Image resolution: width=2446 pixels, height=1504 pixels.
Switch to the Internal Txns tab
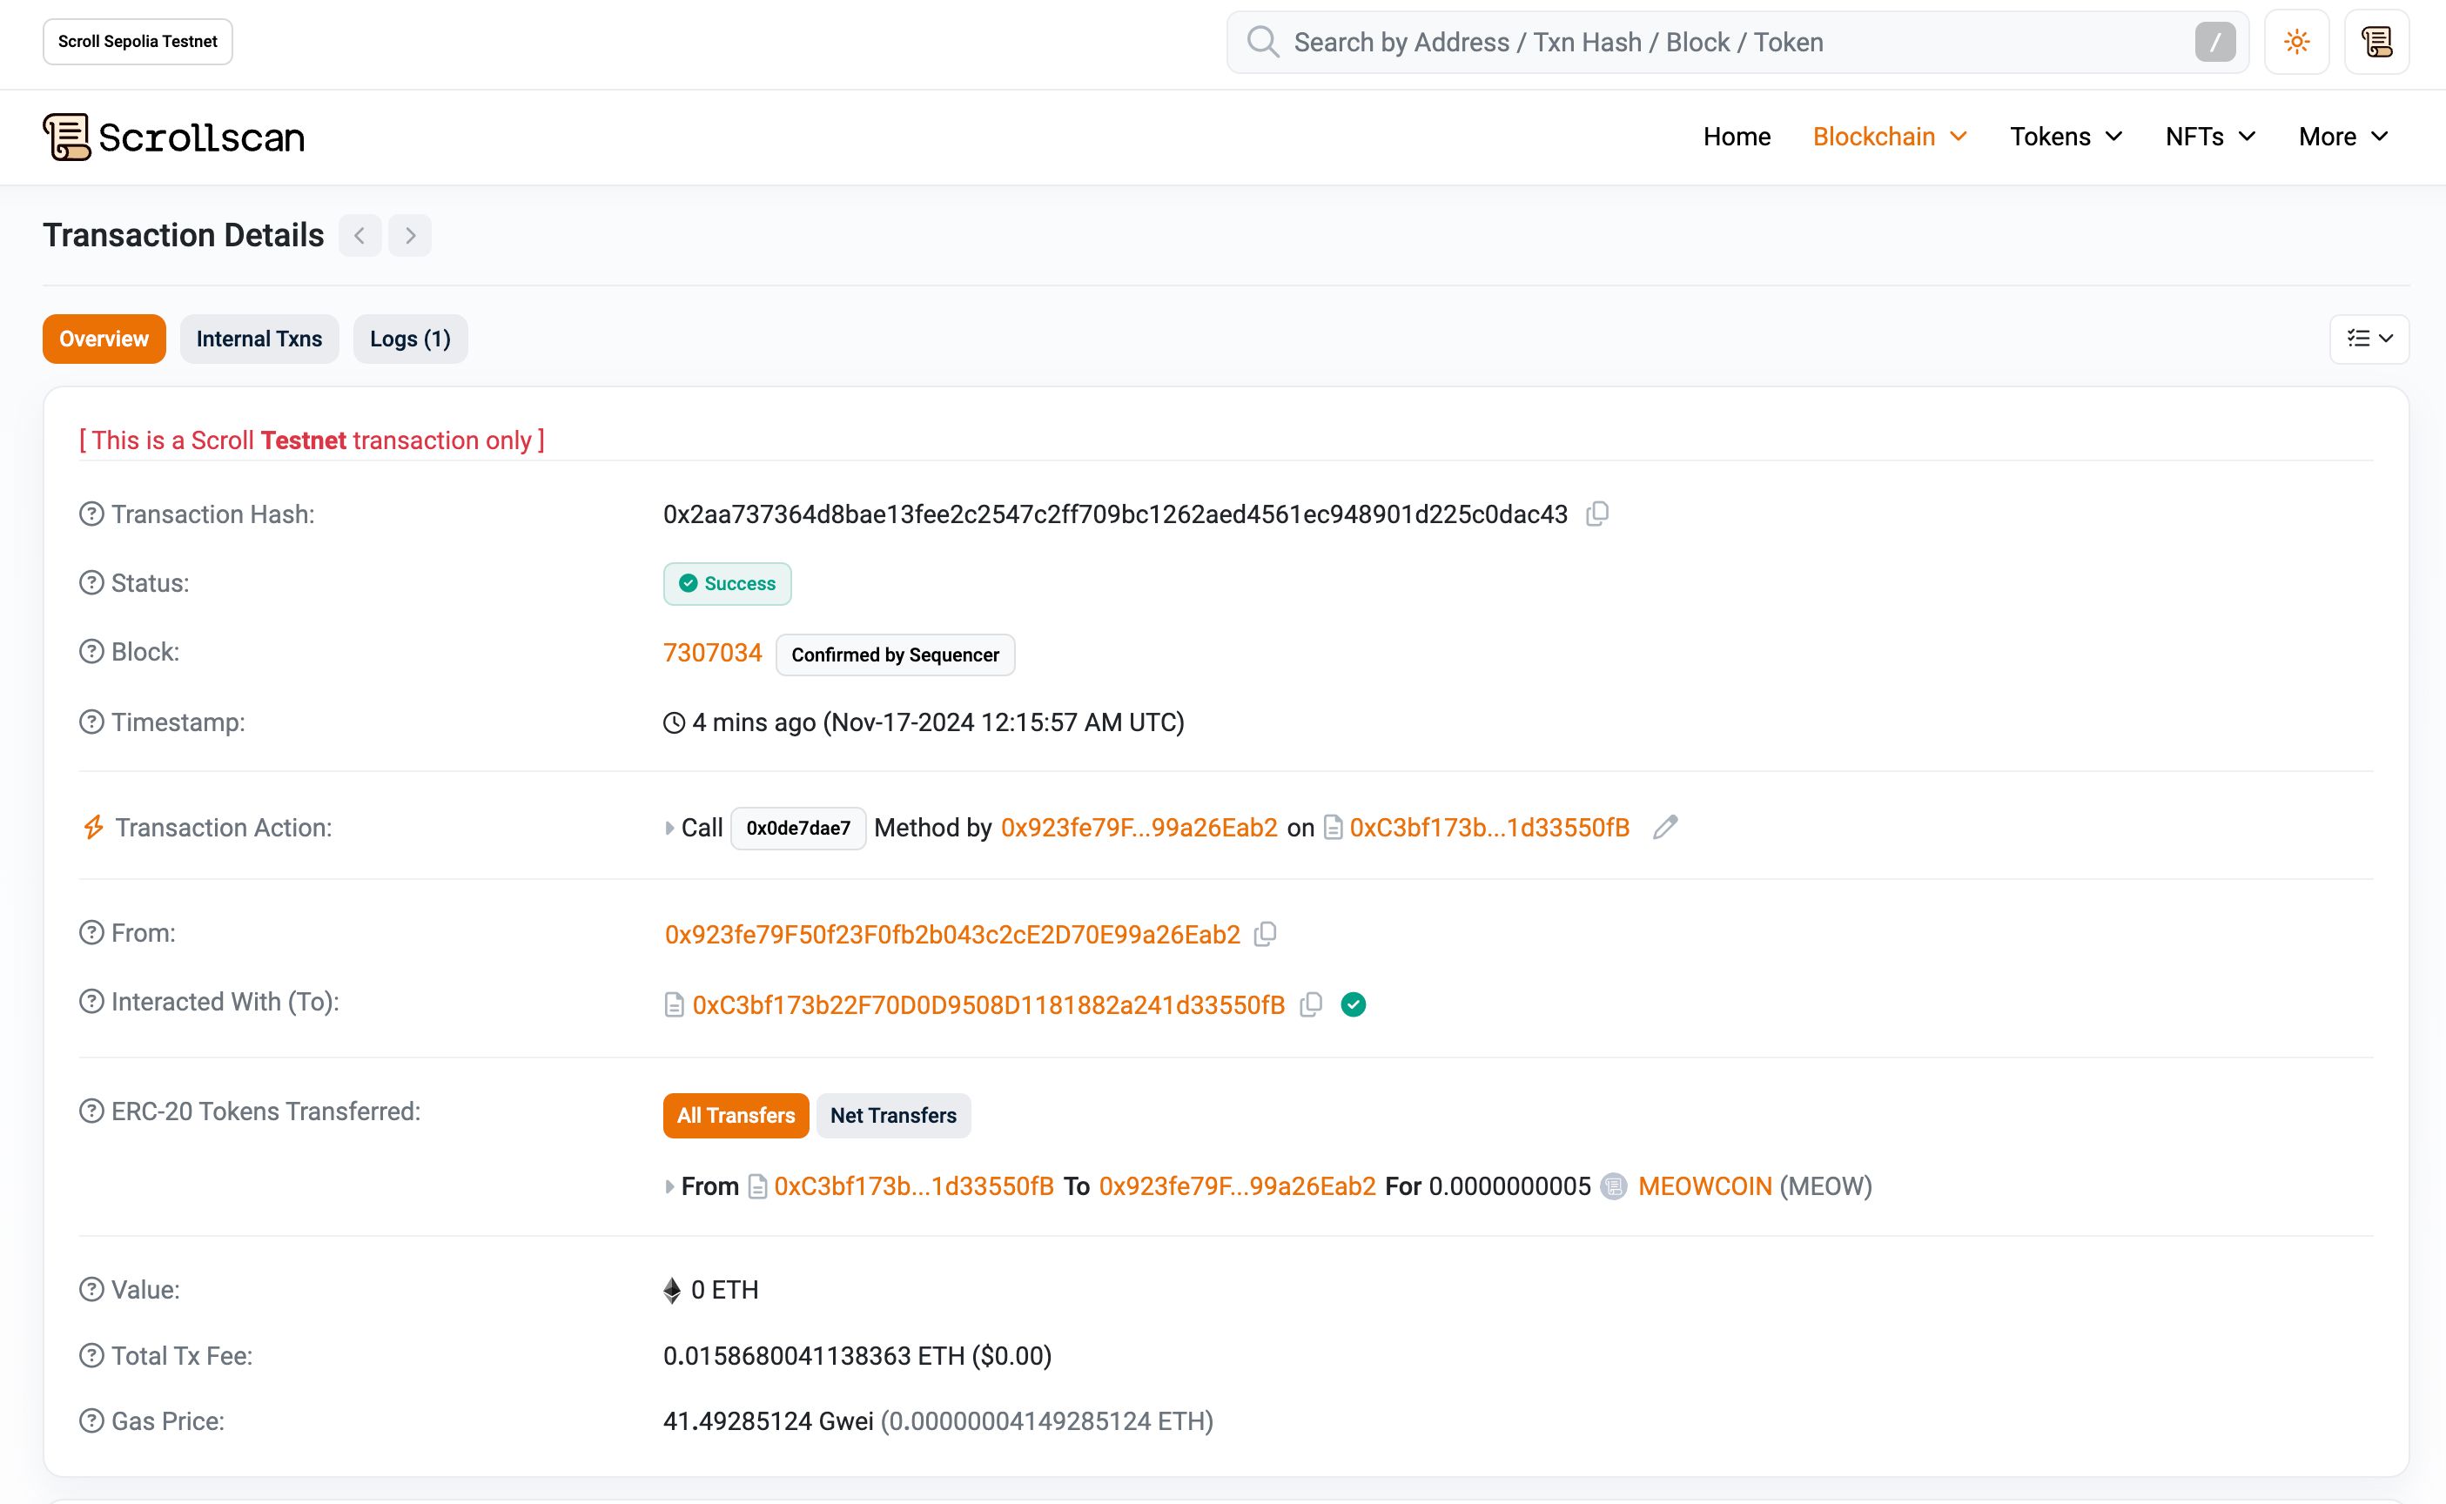260,339
